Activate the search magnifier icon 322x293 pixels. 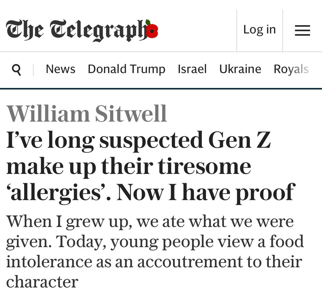[17, 69]
